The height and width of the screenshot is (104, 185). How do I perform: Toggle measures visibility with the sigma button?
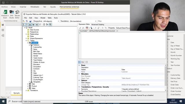[24, 25]
